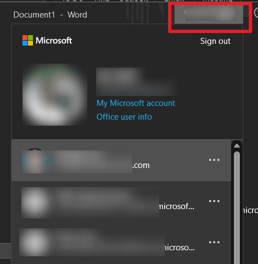The height and width of the screenshot is (264, 258).
Task: Open the Office user info link
Action: (124, 117)
